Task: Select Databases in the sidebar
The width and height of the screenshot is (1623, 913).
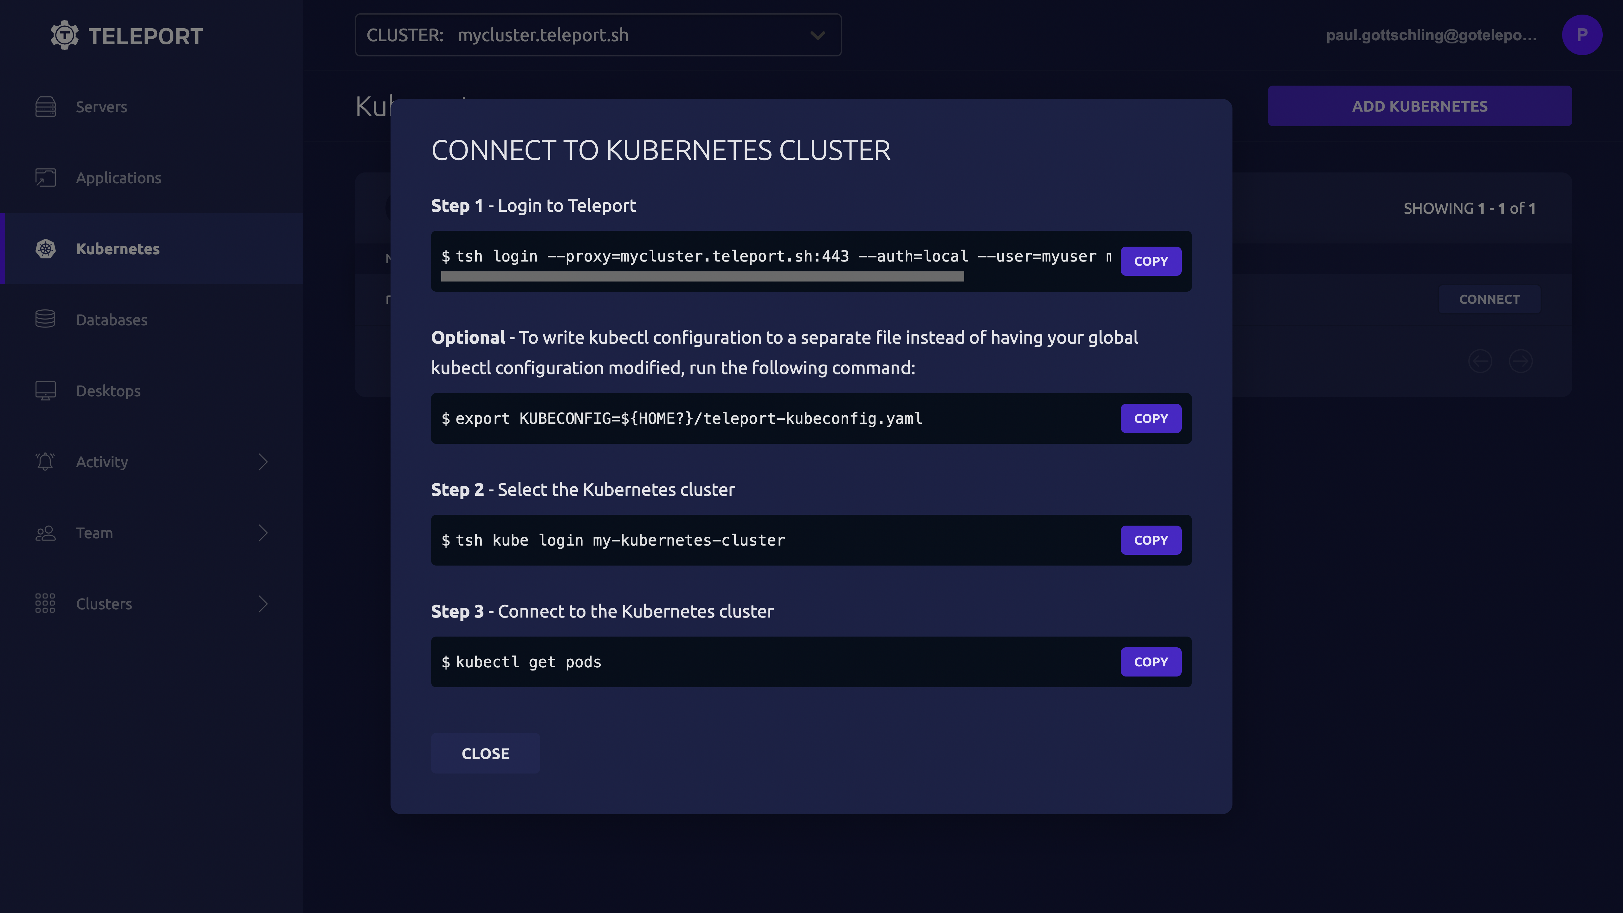Action: click(x=112, y=320)
